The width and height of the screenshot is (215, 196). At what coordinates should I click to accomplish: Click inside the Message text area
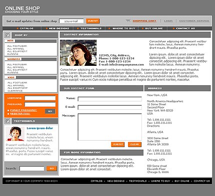click(x=109, y=127)
